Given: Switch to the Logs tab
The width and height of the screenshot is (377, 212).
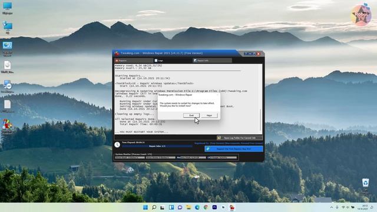Looking at the screenshot, I should (173, 61).
